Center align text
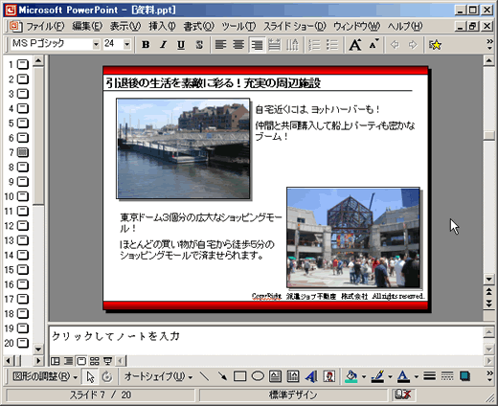 point(238,45)
